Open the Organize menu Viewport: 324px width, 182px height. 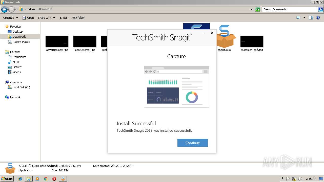(x=10, y=18)
